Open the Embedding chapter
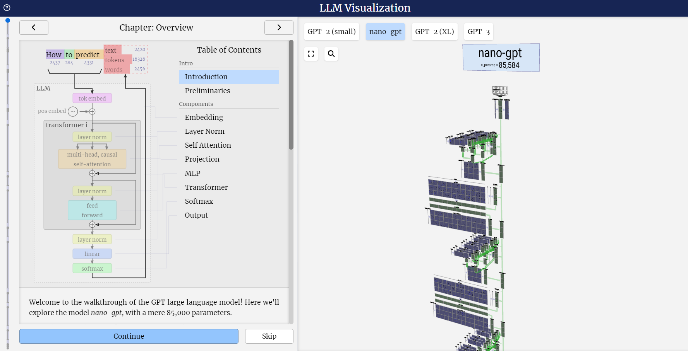 pyautogui.click(x=229, y=118)
